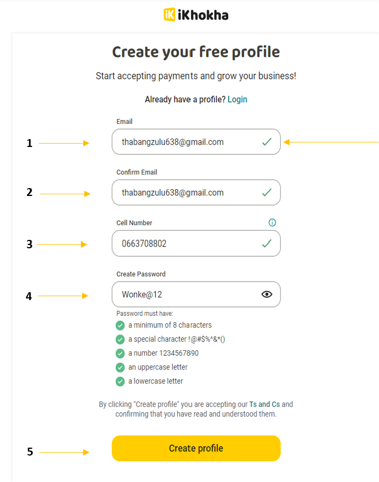379x482 pixels.
Task: Open the Login link
Action: 237,100
